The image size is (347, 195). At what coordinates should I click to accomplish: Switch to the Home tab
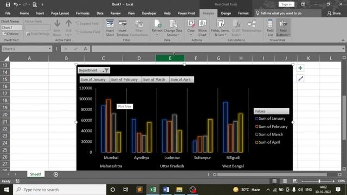tap(24, 13)
